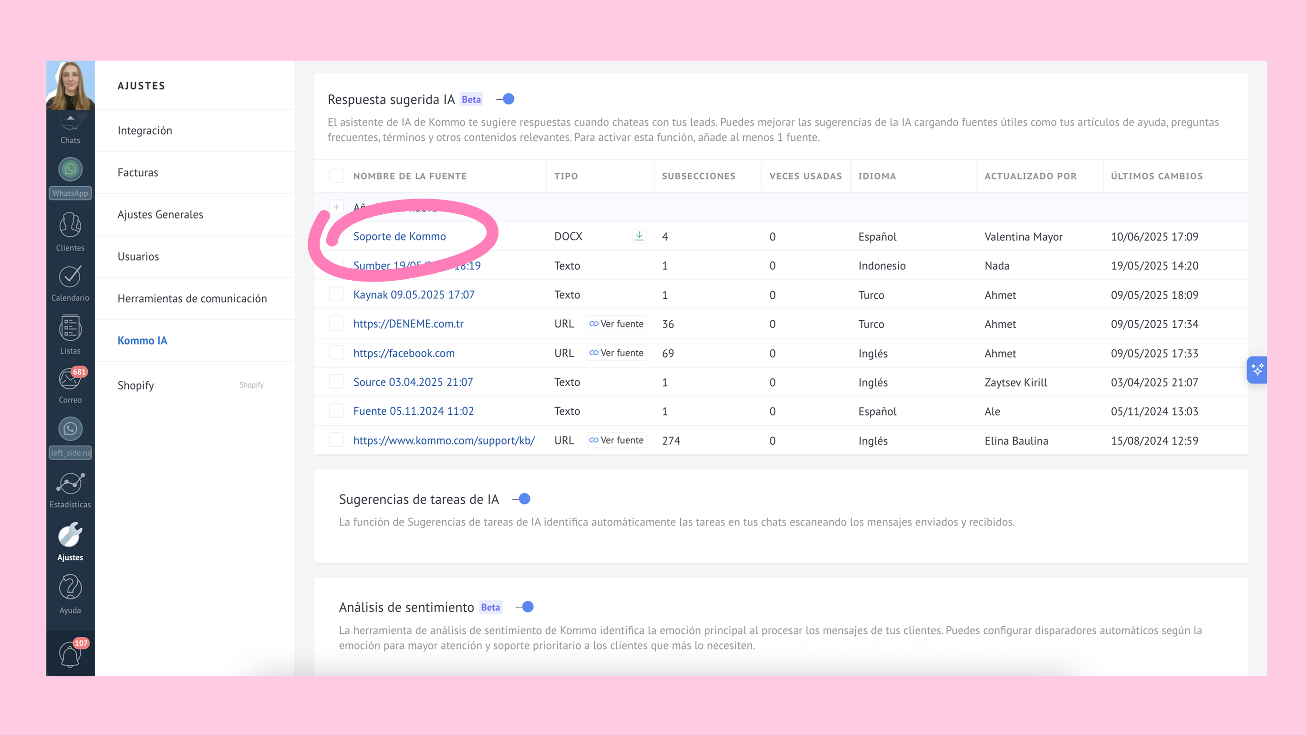1307x735 pixels.
Task: Click the Valentina Mayor cell
Action: point(1023,237)
